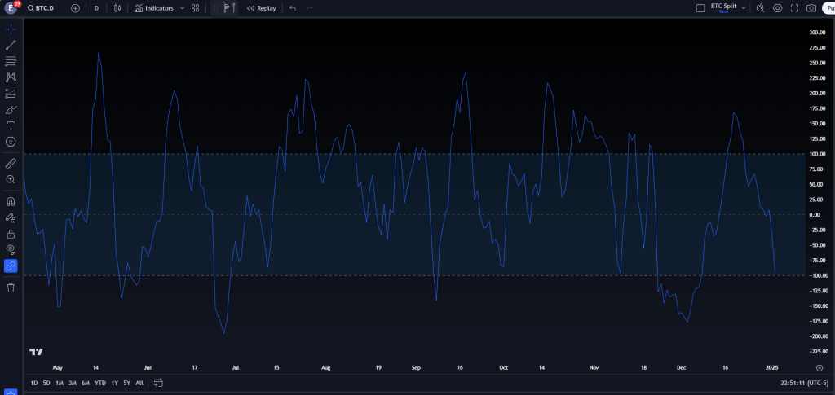Image resolution: width=835 pixels, height=395 pixels.
Task: Set the time range to 3M
Action: pyautogui.click(x=73, y=383)
